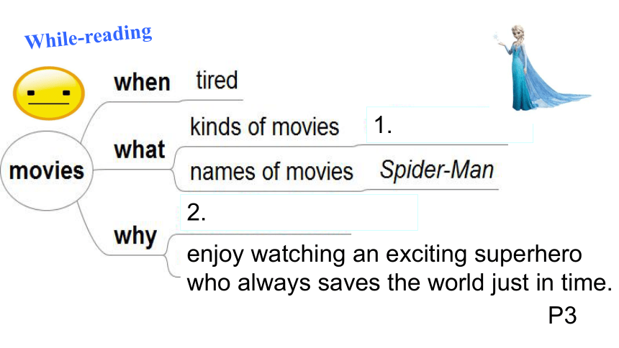Click the 'when' branch label

(x=142, y=83)
